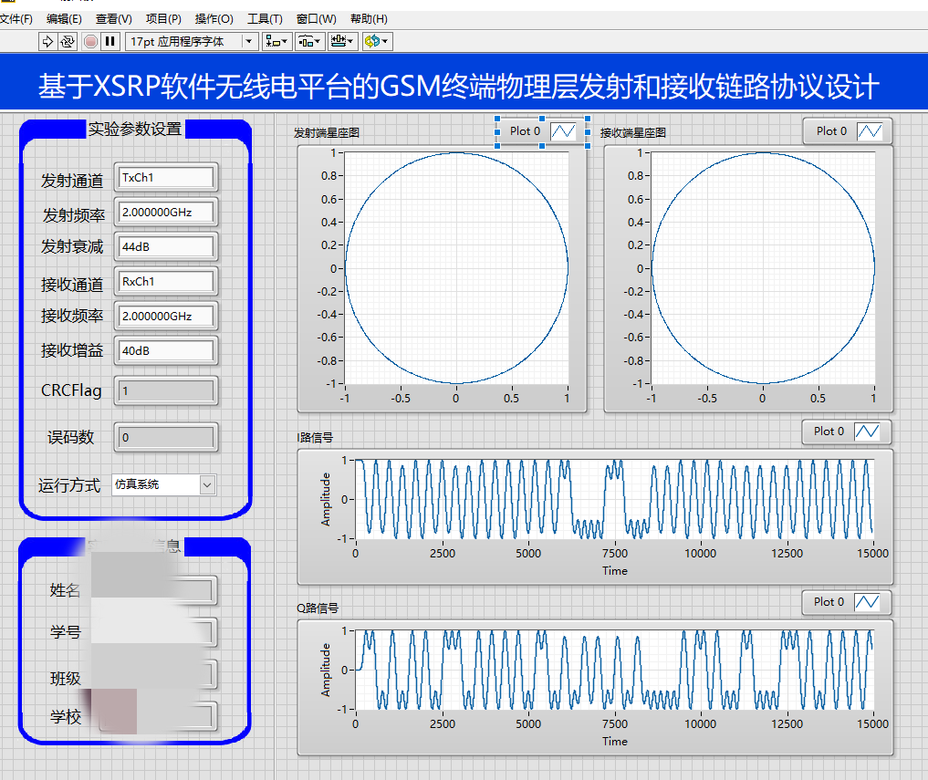
Task: Open the 帮助(H) menu
Action: 369,19
